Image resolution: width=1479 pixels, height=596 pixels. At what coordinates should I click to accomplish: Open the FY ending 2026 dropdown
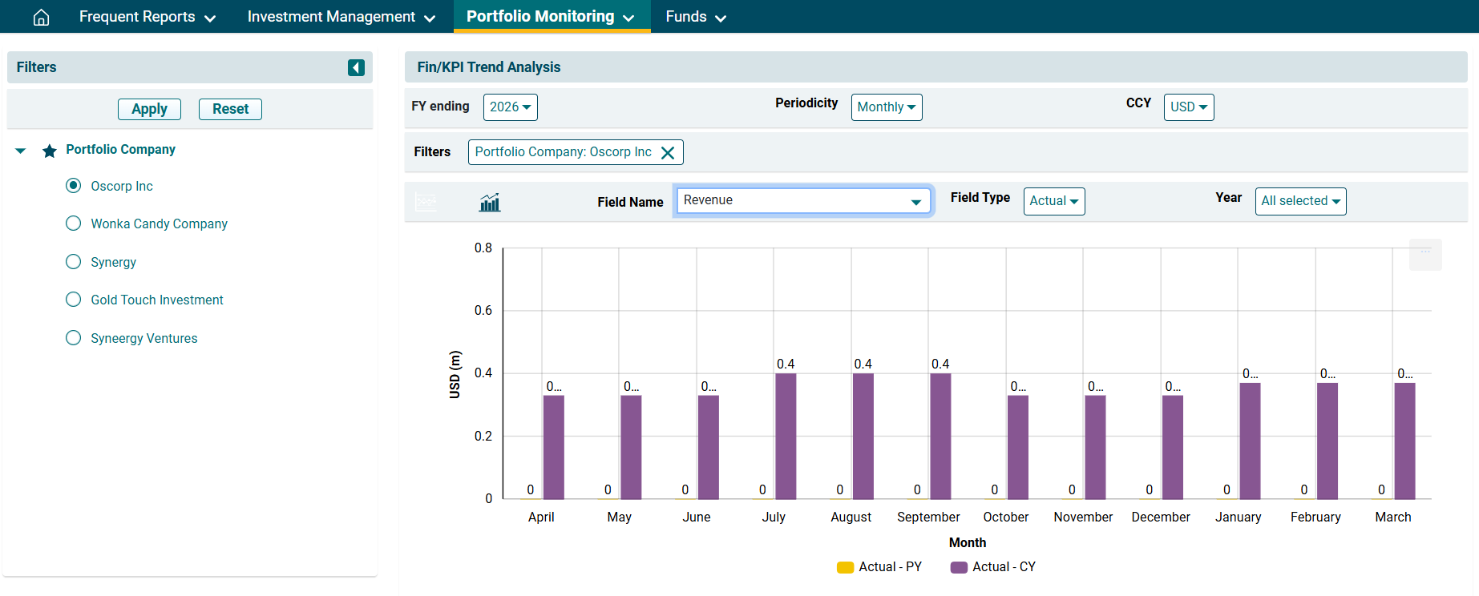click(x=510, y=107)
